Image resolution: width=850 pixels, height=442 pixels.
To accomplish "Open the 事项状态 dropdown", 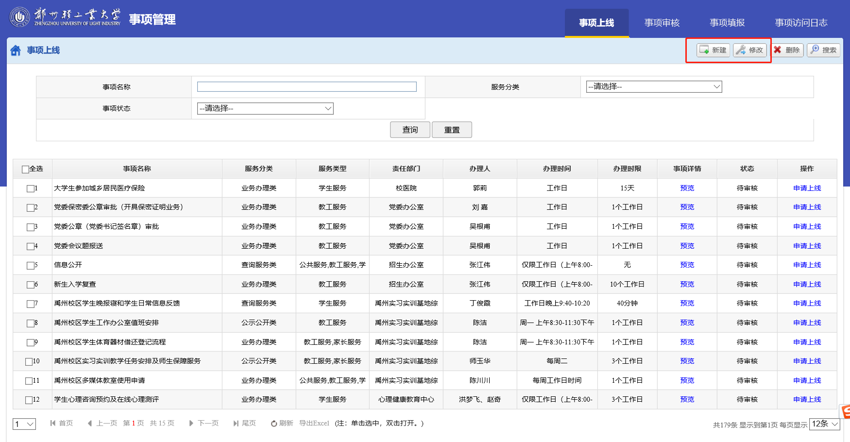I will [x=265, y=108].
